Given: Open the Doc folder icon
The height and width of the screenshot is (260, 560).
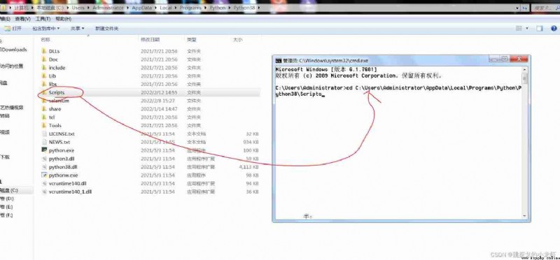Looking at the screenshot, I should [44, 59].
